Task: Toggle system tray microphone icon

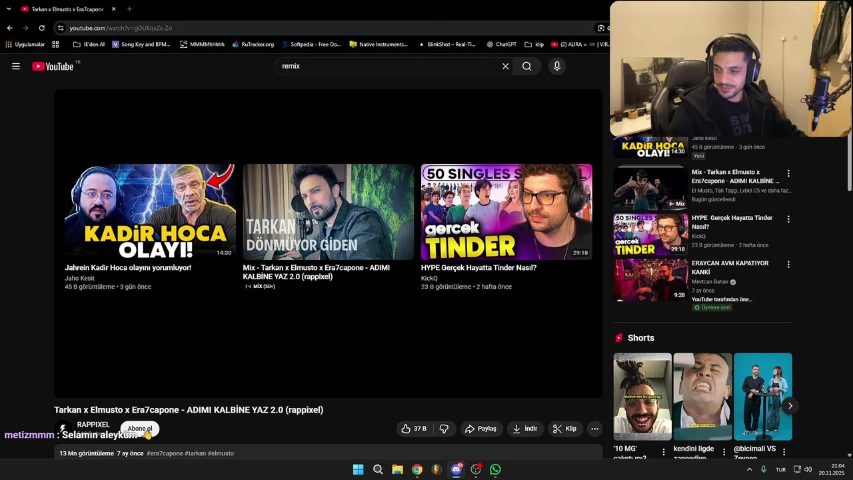Action: [x=764, y=469]
